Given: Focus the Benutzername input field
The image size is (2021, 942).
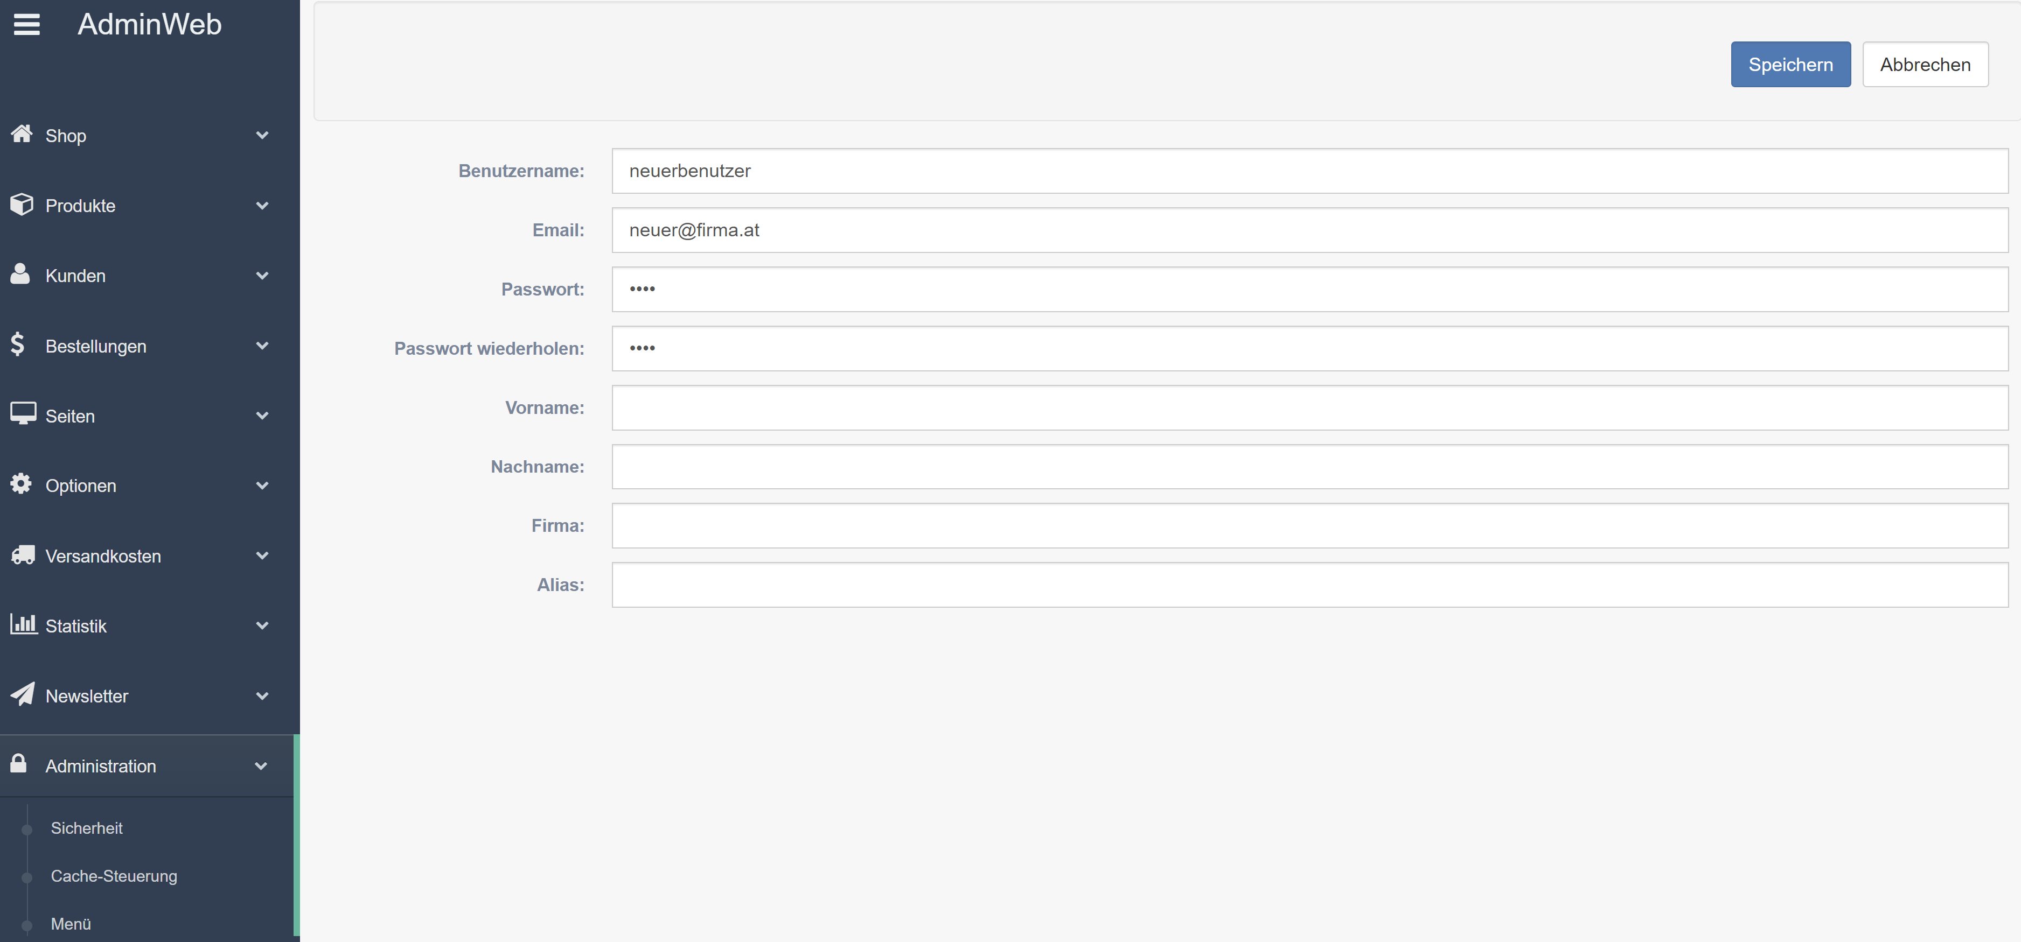Looking at the screenshot, I should tap(1309, 171).
